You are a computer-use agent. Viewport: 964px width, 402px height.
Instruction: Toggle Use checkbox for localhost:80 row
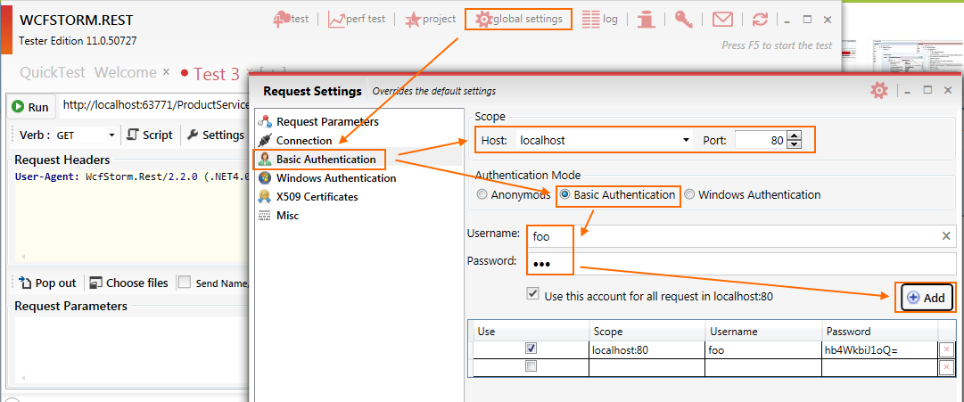531,349
